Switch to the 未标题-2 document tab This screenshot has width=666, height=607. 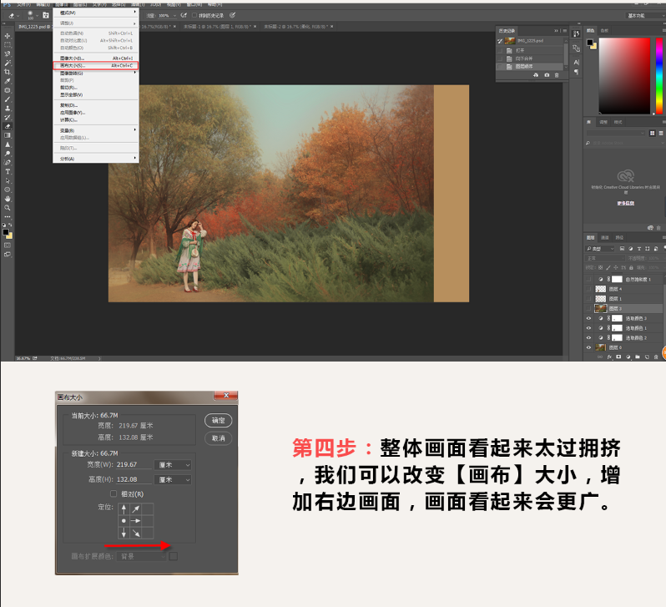(x=298, y=27)
